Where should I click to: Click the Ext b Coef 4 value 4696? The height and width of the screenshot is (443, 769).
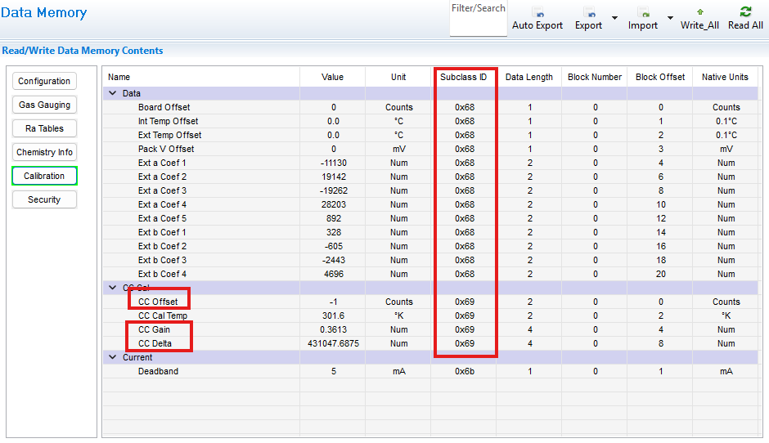[334, 274]
